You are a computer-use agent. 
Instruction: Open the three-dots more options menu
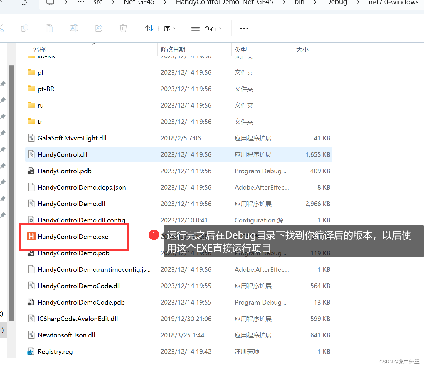(x=244, y=28)
